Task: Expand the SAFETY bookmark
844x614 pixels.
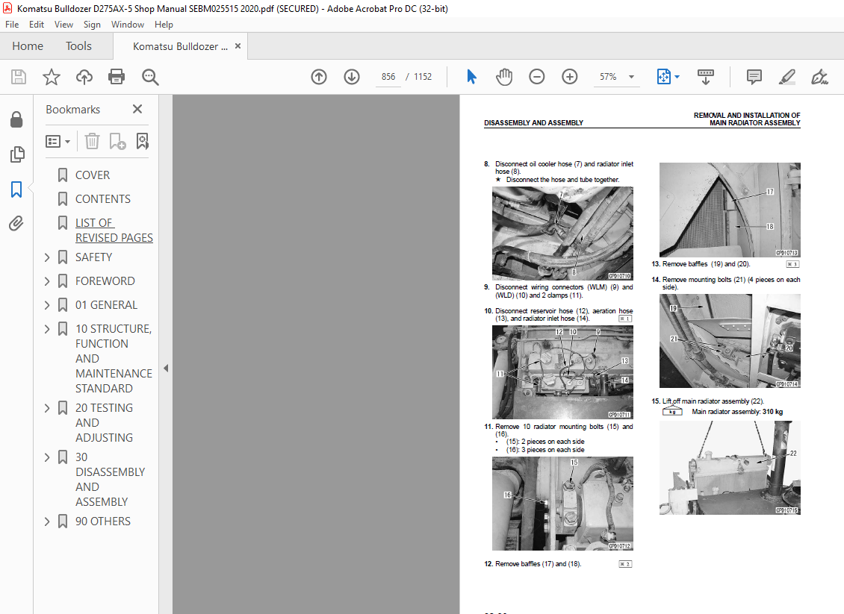Action: (x=47, y=257)
